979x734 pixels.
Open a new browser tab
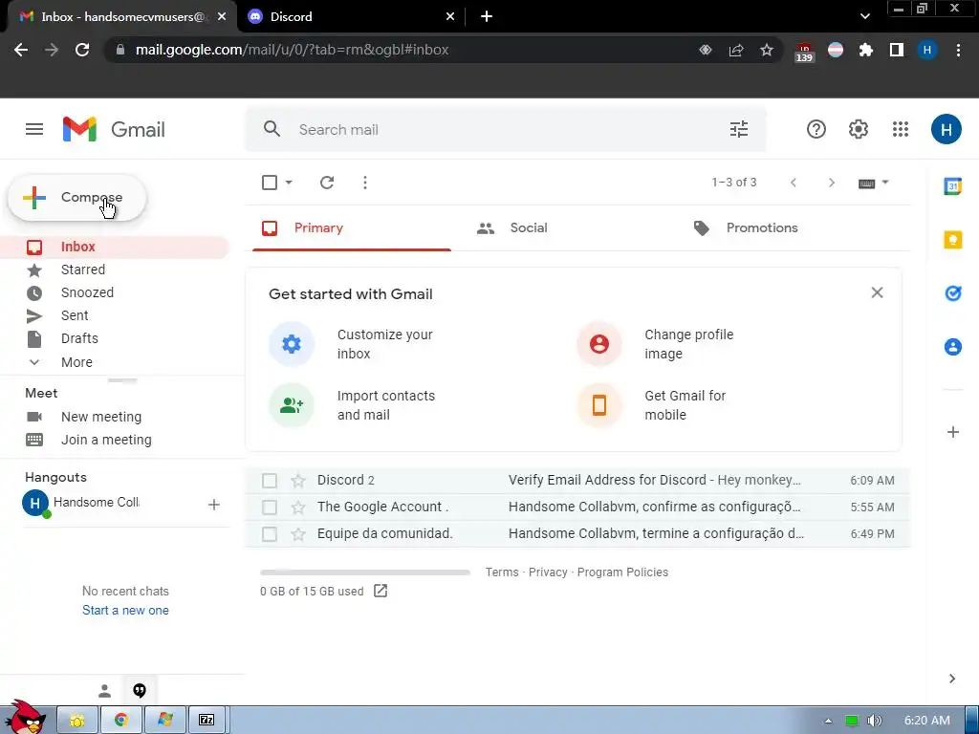pyautogui.click(x=487, y=17)
